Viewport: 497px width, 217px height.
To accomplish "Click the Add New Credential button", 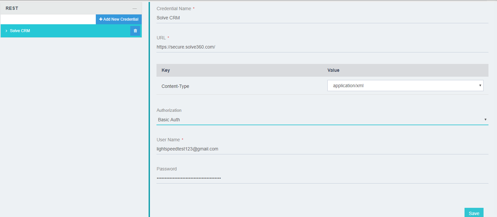I will (119, 19).
